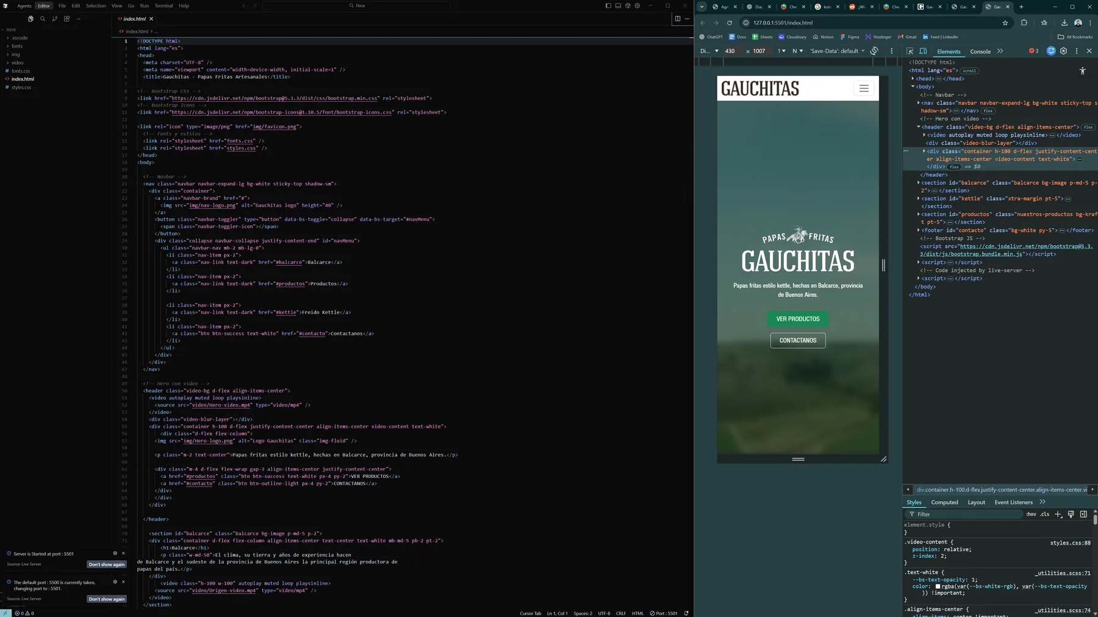Open the Source Control branch icon
Viewport: 1098px width, 617px height.
[55, 19]
